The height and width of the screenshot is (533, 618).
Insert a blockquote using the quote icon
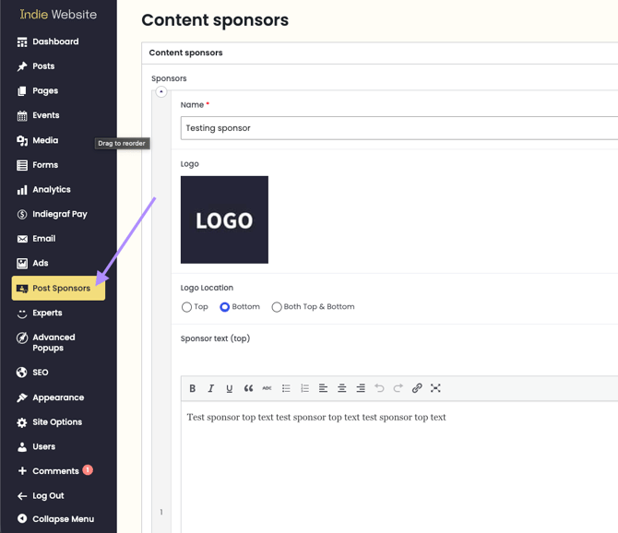248,388
